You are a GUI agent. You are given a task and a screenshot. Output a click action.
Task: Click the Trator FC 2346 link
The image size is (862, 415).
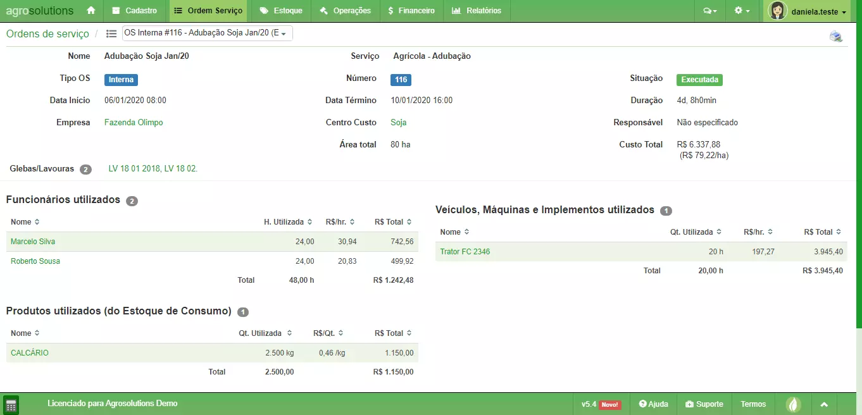pos(465,252)
